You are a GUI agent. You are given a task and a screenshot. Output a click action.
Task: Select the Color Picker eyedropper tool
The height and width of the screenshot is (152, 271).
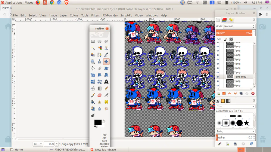tap(106, 55)
